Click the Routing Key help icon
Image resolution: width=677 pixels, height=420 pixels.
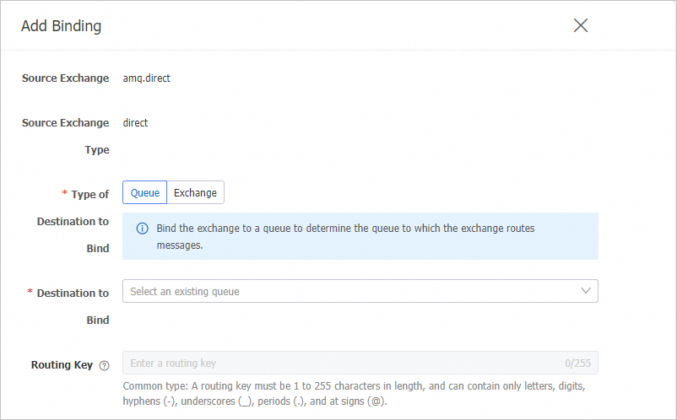click(104, 366)
